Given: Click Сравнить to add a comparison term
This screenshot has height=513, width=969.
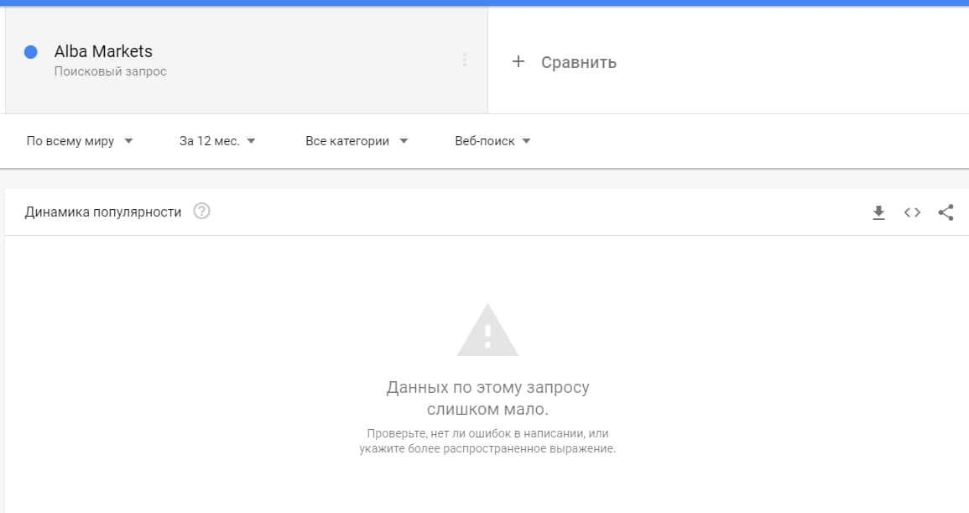Looking at the screenshot, I should click(578, 62).
